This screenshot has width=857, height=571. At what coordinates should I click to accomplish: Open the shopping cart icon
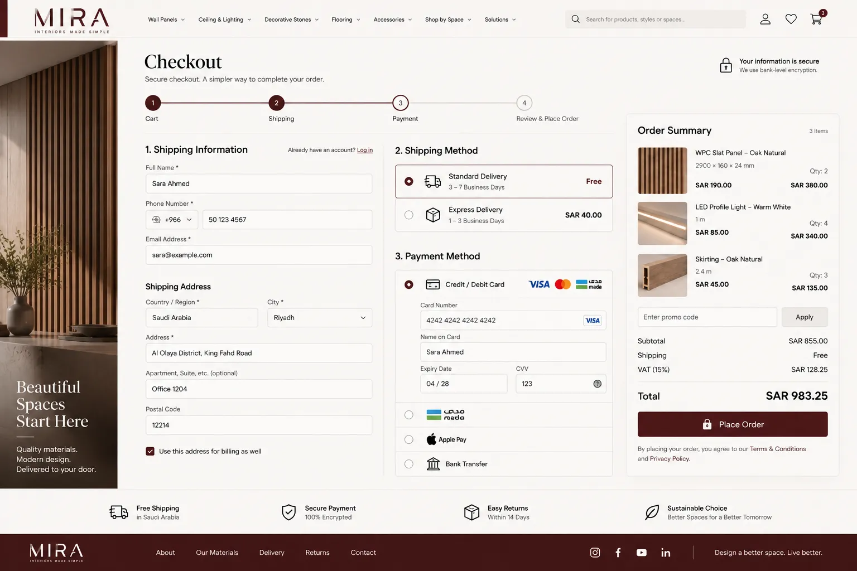pos(816,19)
